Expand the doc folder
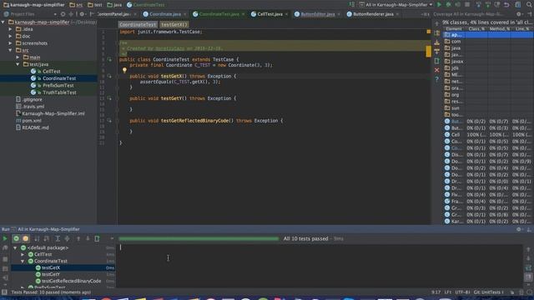This screenshot has height=300, width=534. pos(10,36)
